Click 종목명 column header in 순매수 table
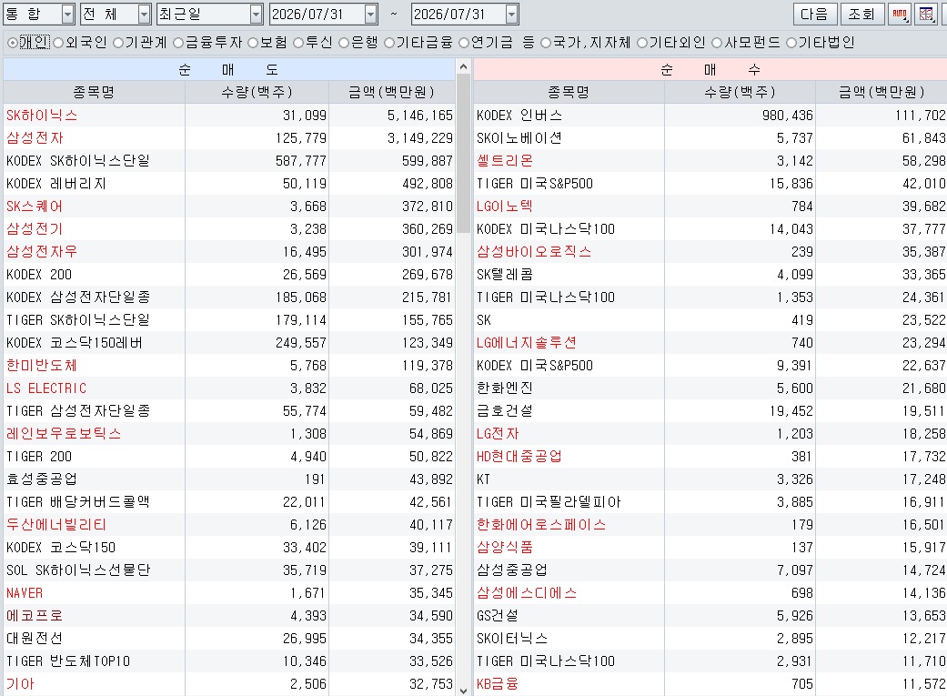This screenshot has width=947, height=696. pyautogui.click(x=569, y=92)
